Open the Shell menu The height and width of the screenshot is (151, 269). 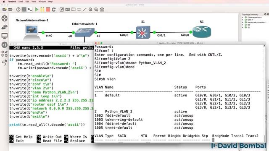coord(21,1)
